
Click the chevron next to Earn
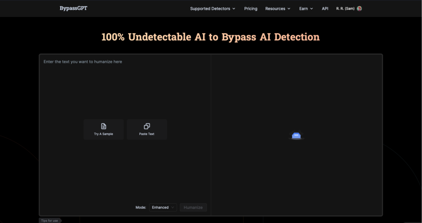(x=312, y=9)
